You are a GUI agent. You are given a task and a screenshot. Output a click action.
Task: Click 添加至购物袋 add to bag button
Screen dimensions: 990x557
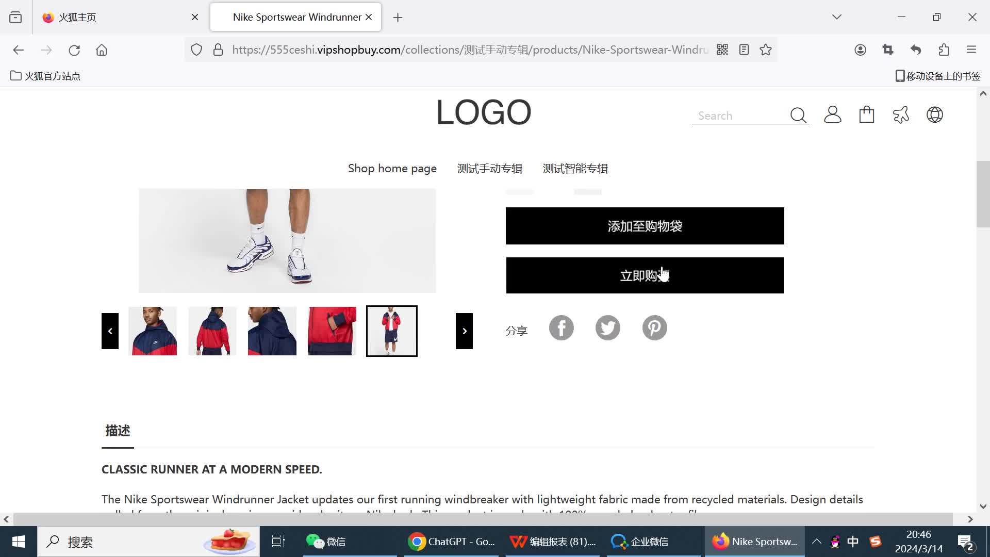(645, 226)
